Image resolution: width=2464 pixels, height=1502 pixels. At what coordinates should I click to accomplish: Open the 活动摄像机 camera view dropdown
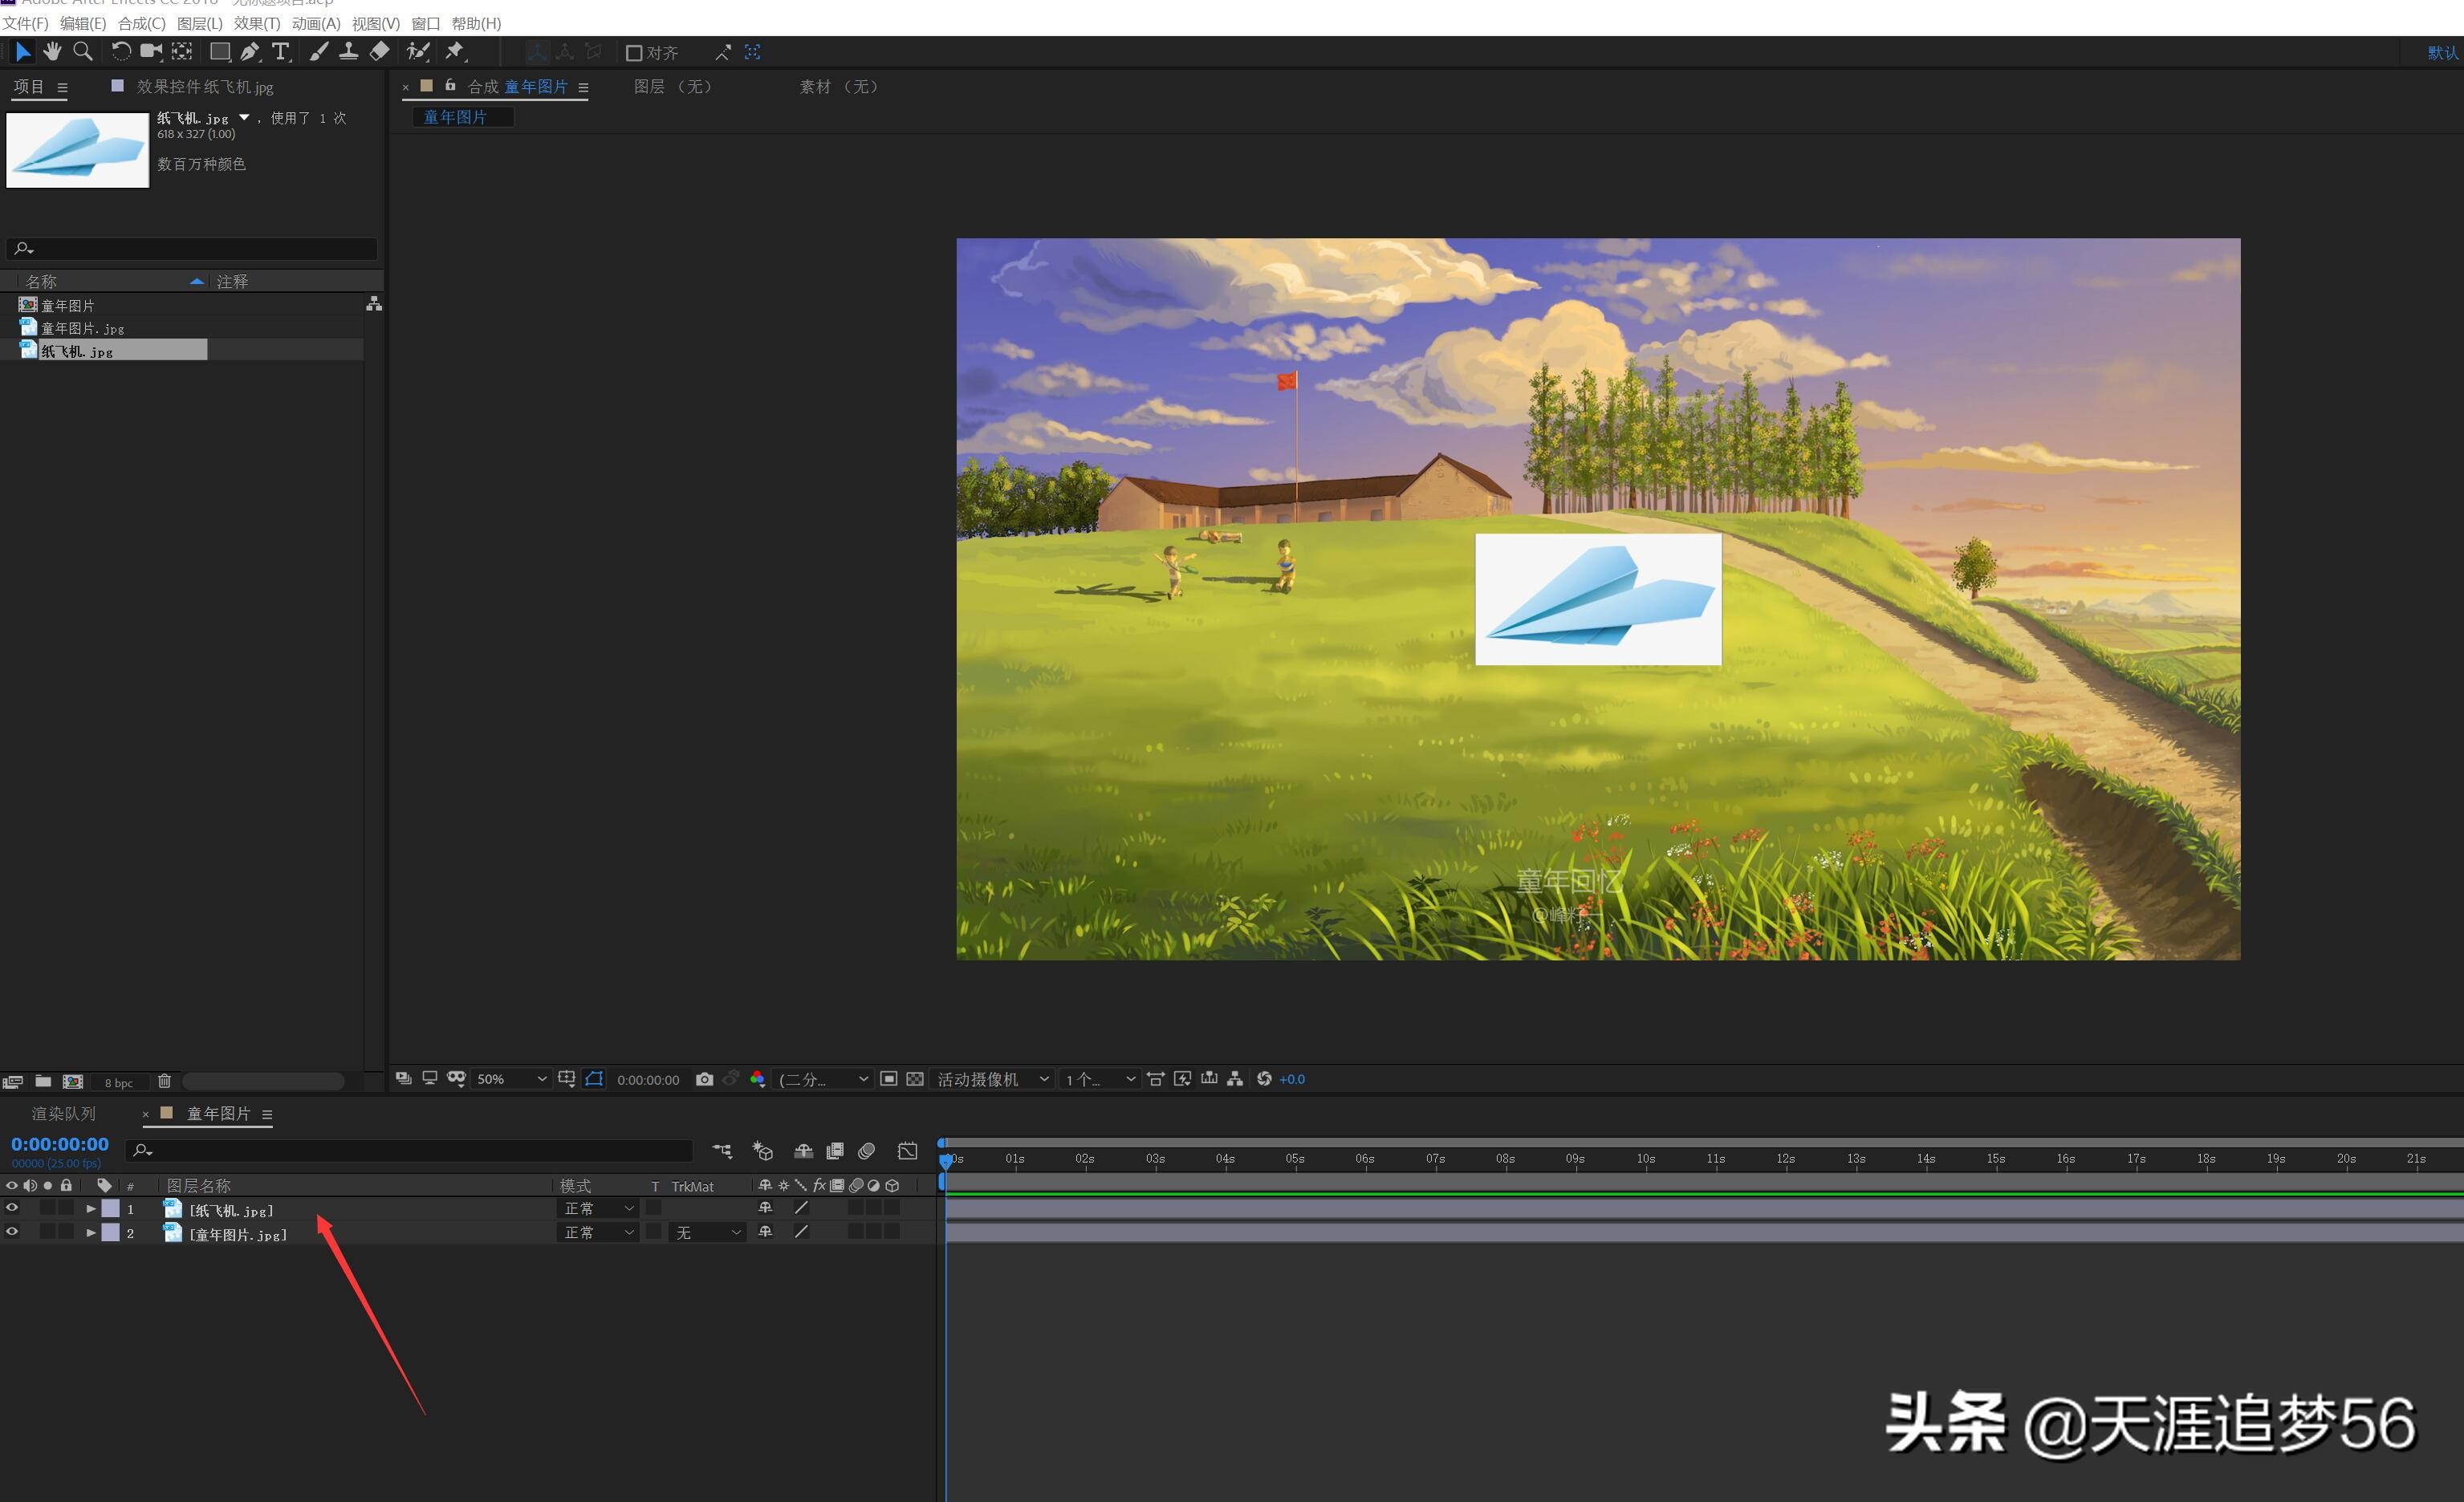(x=991, y=1079)
